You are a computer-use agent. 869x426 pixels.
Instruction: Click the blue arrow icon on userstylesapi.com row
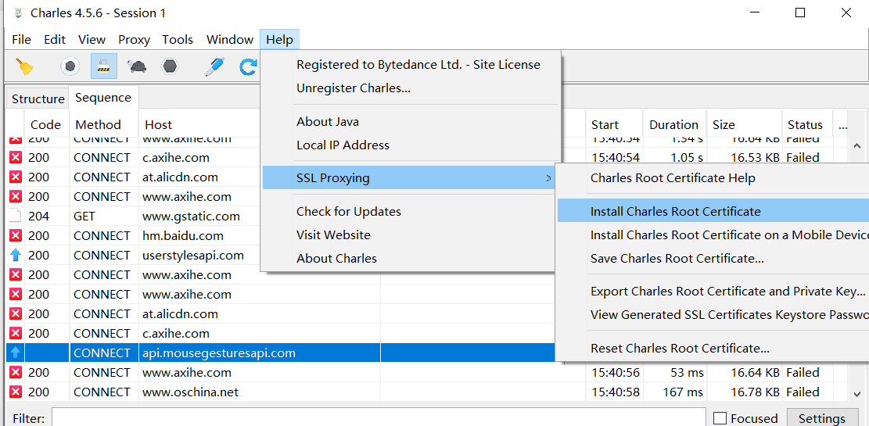pos(16,256)
